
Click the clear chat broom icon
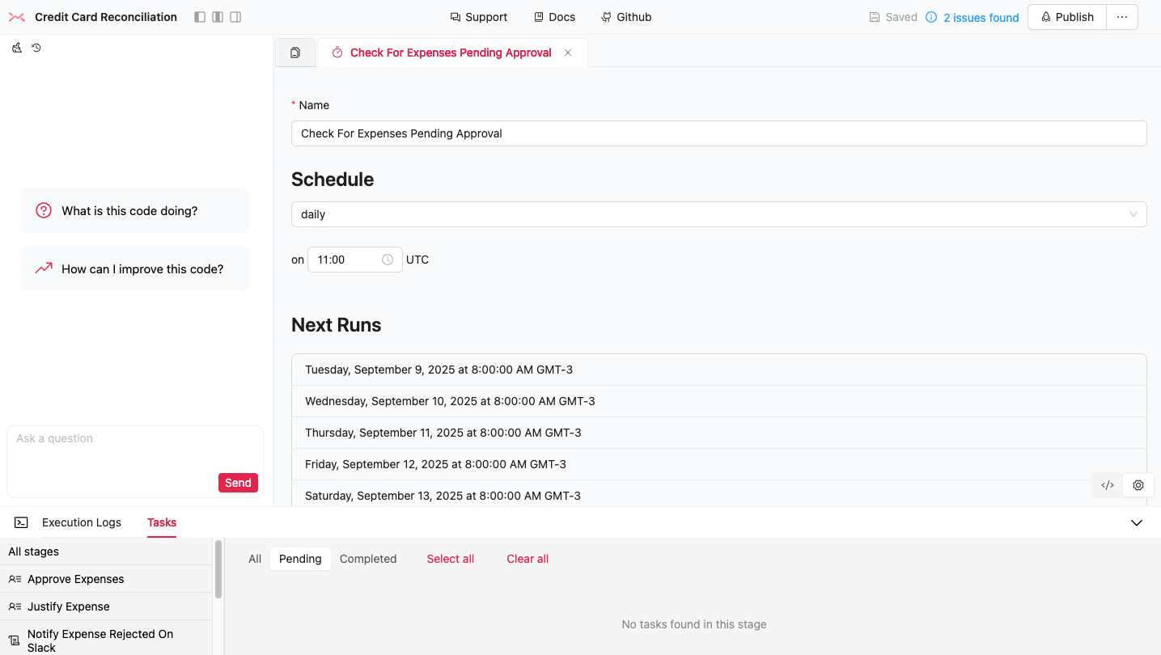(x=17, y=48)
